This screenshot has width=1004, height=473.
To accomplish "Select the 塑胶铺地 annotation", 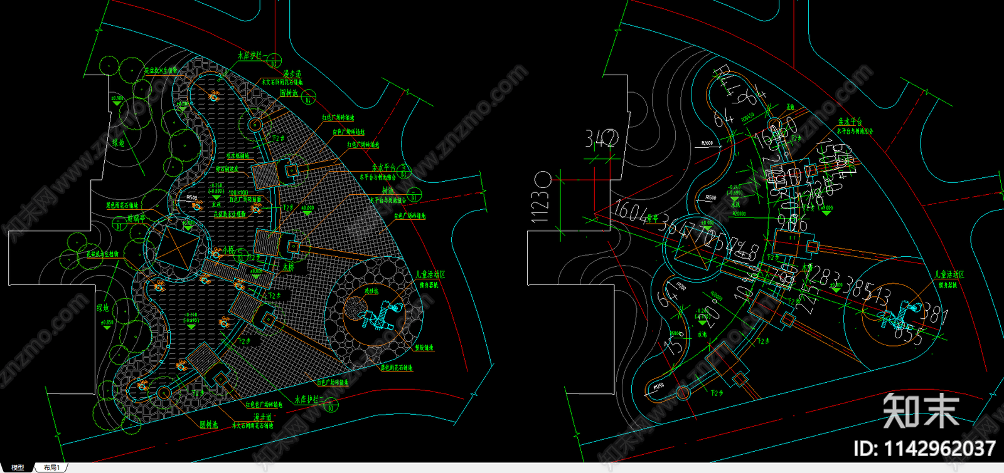I will point(424,348).
